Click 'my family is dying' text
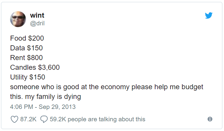 pyautogui.click(x=53, y=97)
